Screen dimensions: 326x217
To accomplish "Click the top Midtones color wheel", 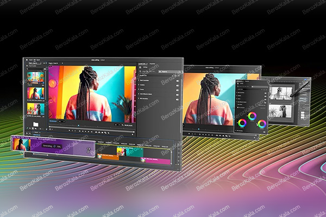I will click(252, 116).
